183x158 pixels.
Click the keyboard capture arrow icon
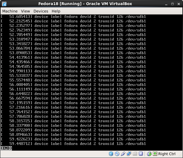(x=155, y=154)
